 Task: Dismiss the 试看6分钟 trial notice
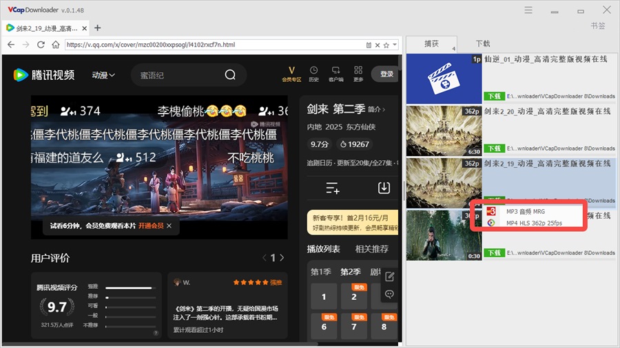169,226
